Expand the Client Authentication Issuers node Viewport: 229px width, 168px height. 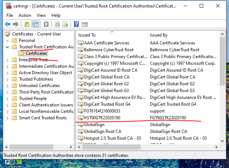[x=7, y=105]
